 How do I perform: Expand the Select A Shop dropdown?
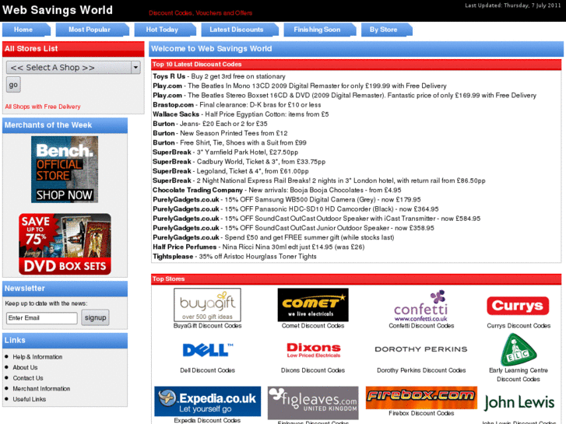click(73, 68)
